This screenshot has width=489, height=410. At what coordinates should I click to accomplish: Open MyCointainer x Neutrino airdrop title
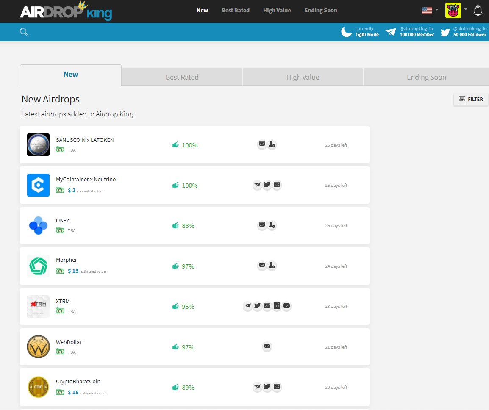point(86,179)
